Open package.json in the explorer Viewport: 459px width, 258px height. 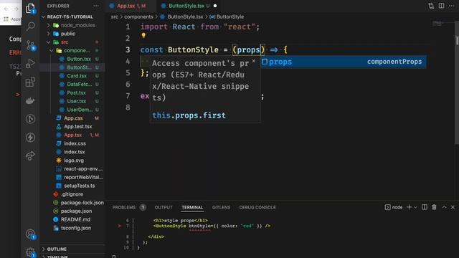tap(77, 211)
